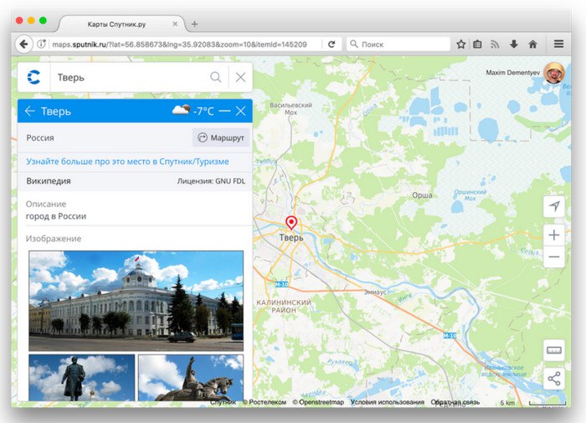Open Maxim Dementyev user avatar
The height and width of the screenshot is (423, 586).
(554, 73)
